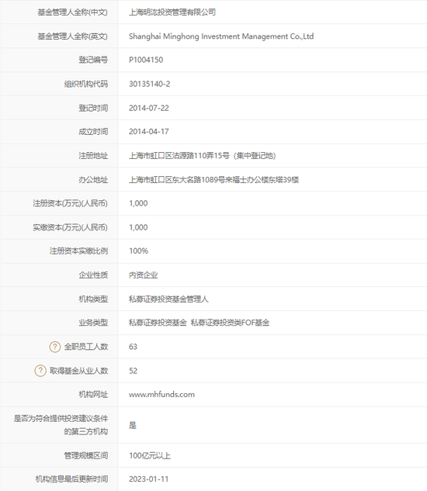427x491 pixels.
Task: Click the last update date 2023-01-11
Action: pos(148,479)
